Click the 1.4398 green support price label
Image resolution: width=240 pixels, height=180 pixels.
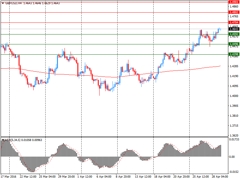234,54
